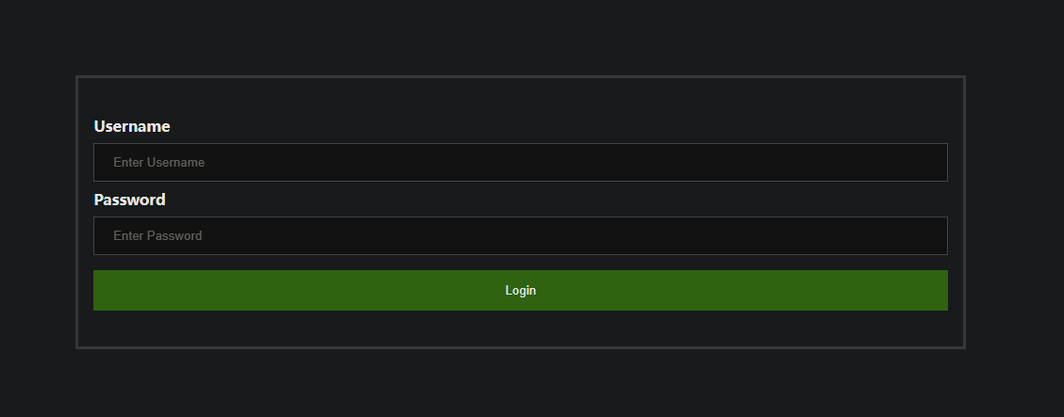The width and height of the screenshot is (1064, 417).
Task: Click the Username input field
Action: click(520, 162)
